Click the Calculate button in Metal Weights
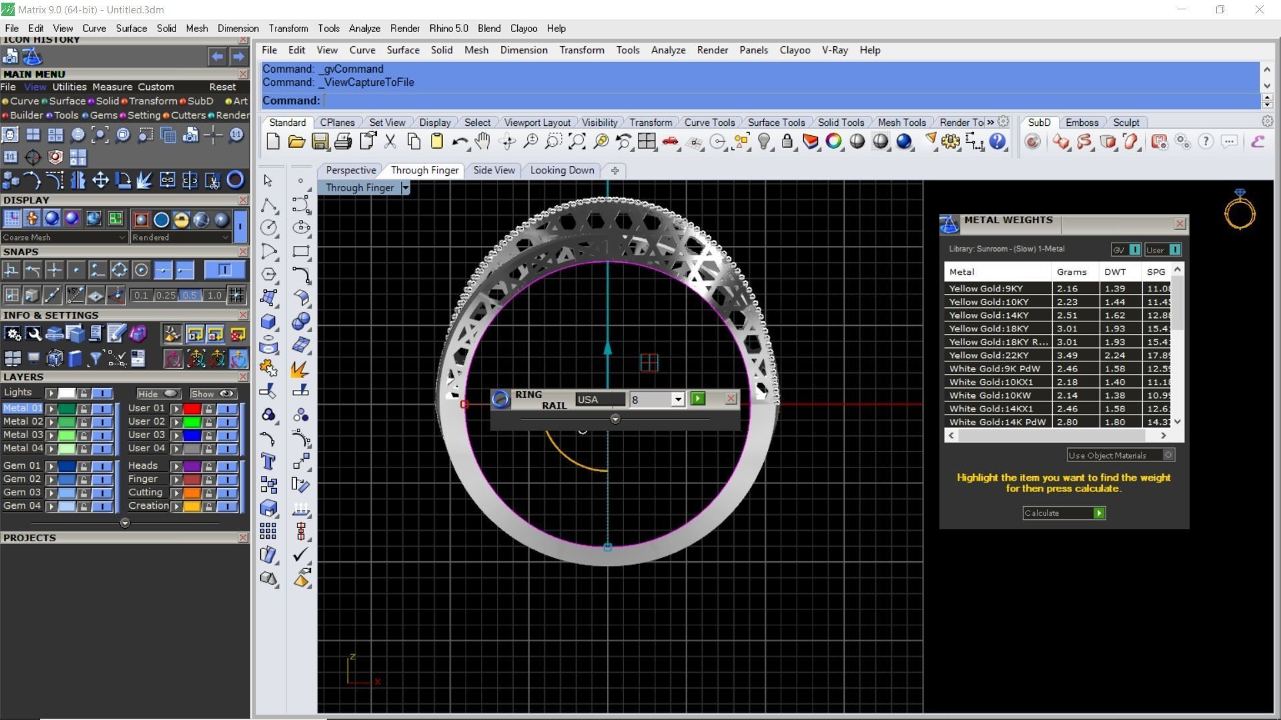The width and height of the screenshot is (1281, 720). click(x=1063, y=513)
